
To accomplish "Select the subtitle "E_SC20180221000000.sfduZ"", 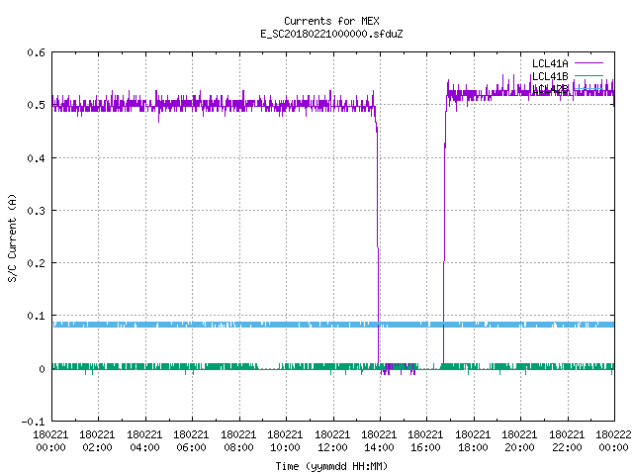I will [x=331, y=34].
